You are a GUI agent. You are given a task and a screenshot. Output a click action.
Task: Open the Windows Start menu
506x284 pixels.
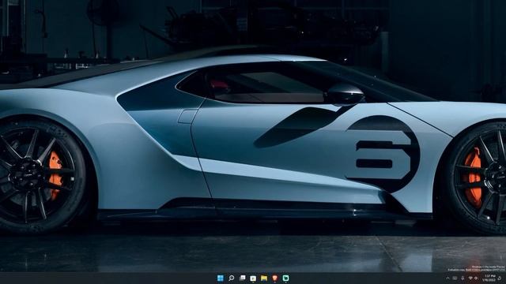221,278
